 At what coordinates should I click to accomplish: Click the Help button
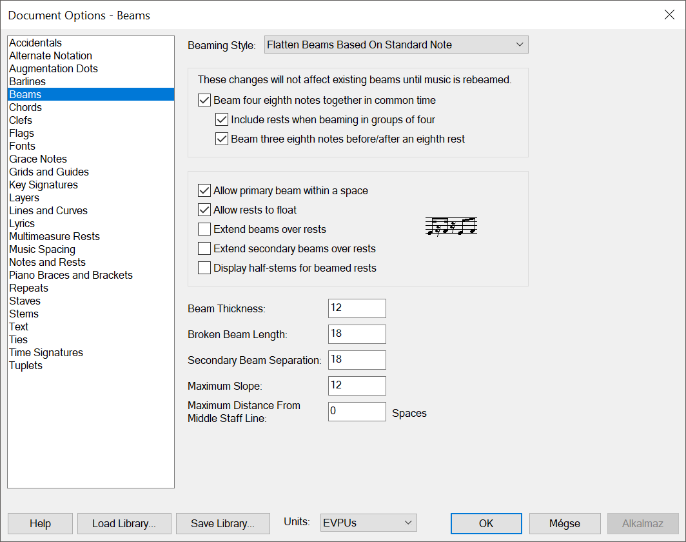click(40, 523)
